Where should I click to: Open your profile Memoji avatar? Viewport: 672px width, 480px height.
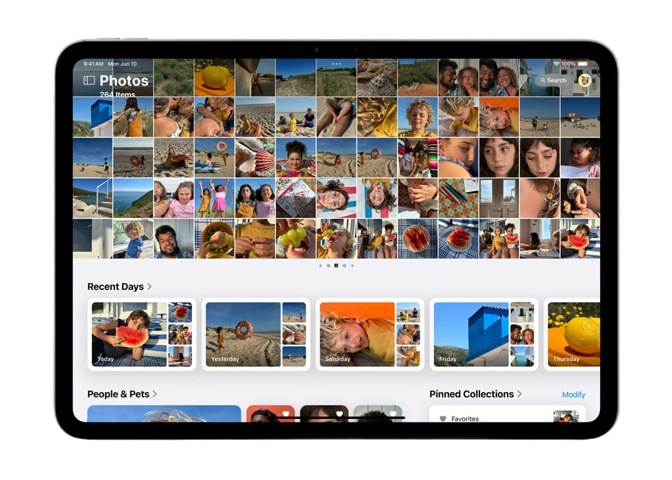click(585, 81)
